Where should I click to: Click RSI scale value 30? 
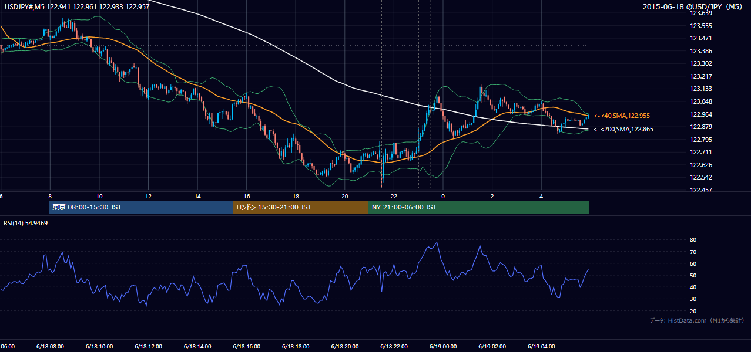693,299
